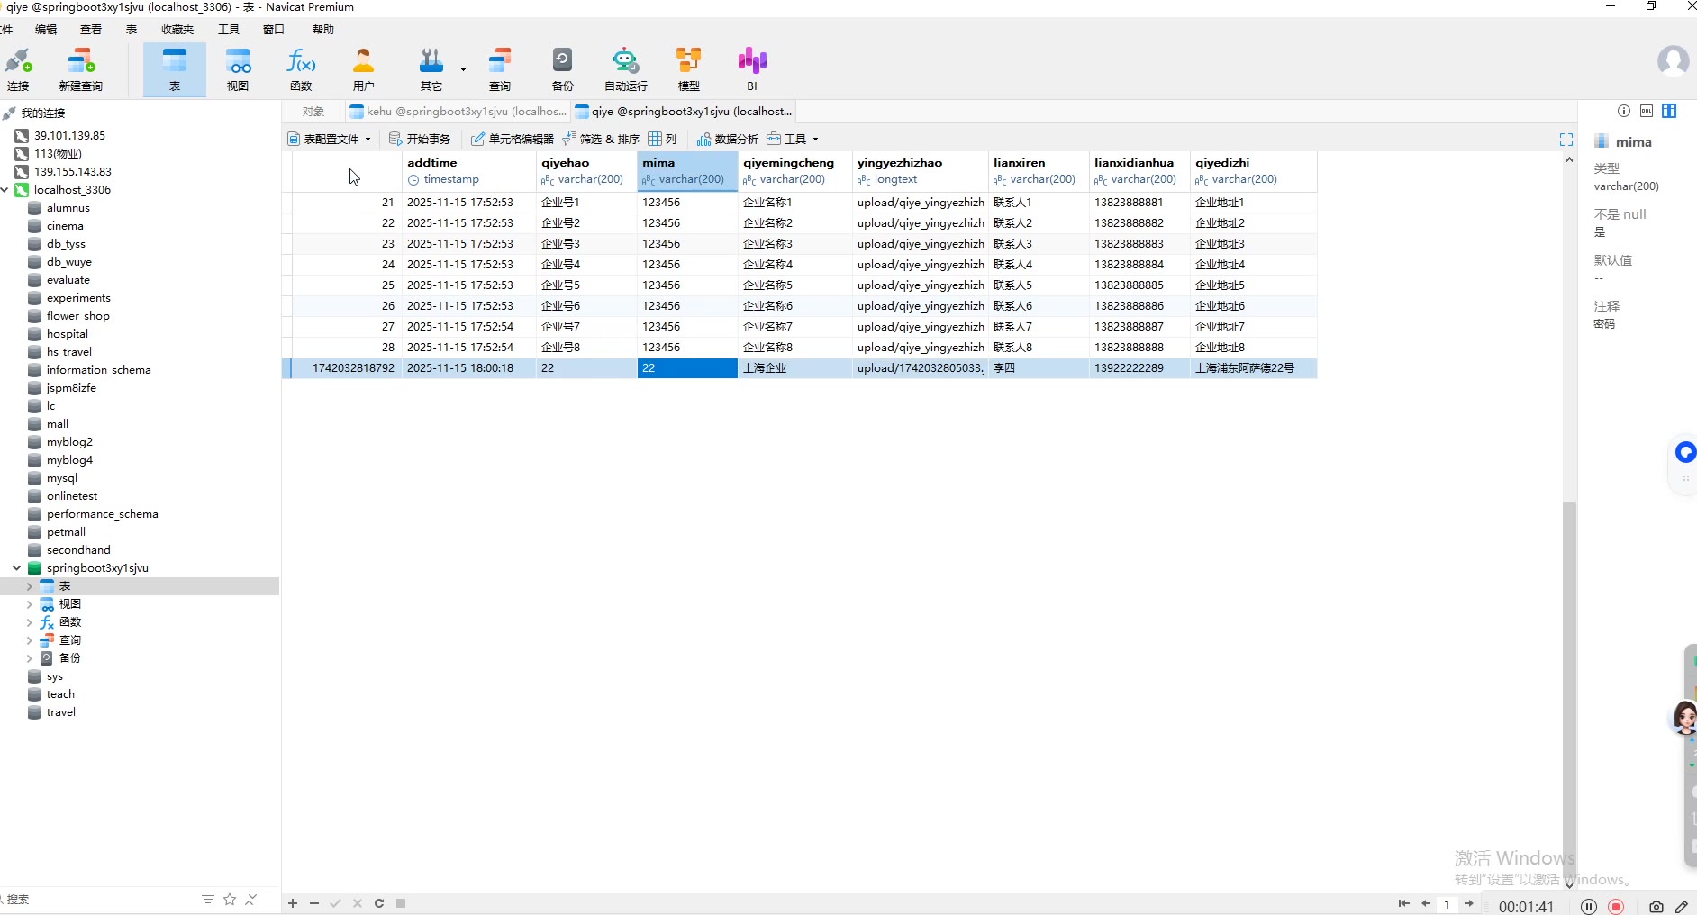Click the star favorites icon in the sidebar footer
Viewport: 1697px width, 915px height.
pos(230,900)
